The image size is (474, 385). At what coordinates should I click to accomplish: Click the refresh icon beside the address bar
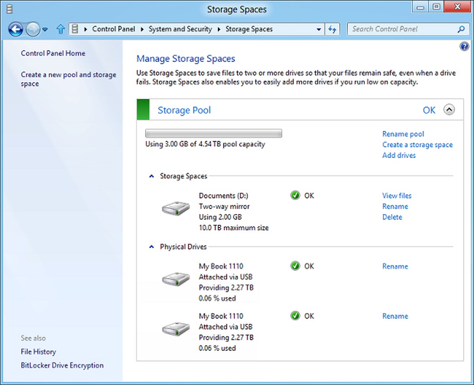click(332, 29)
